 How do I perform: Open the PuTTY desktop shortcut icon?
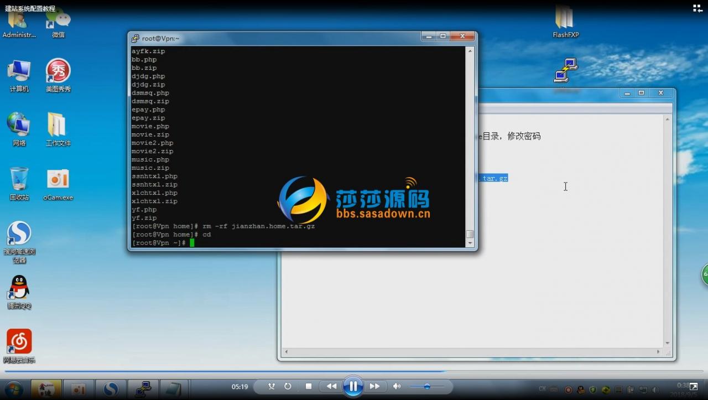coord(566,71)
